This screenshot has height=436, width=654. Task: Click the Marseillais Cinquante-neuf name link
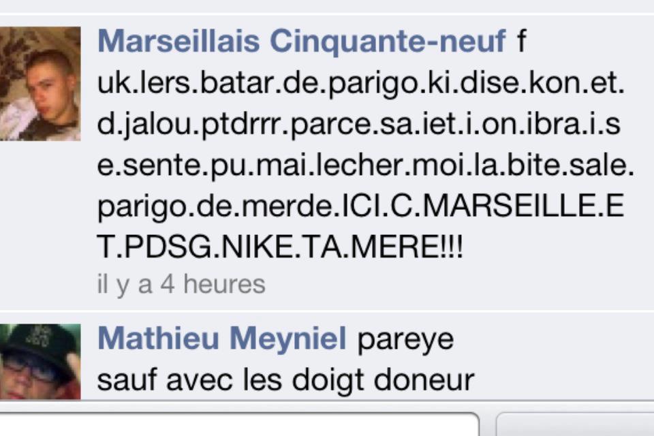[x=302, y=42]
